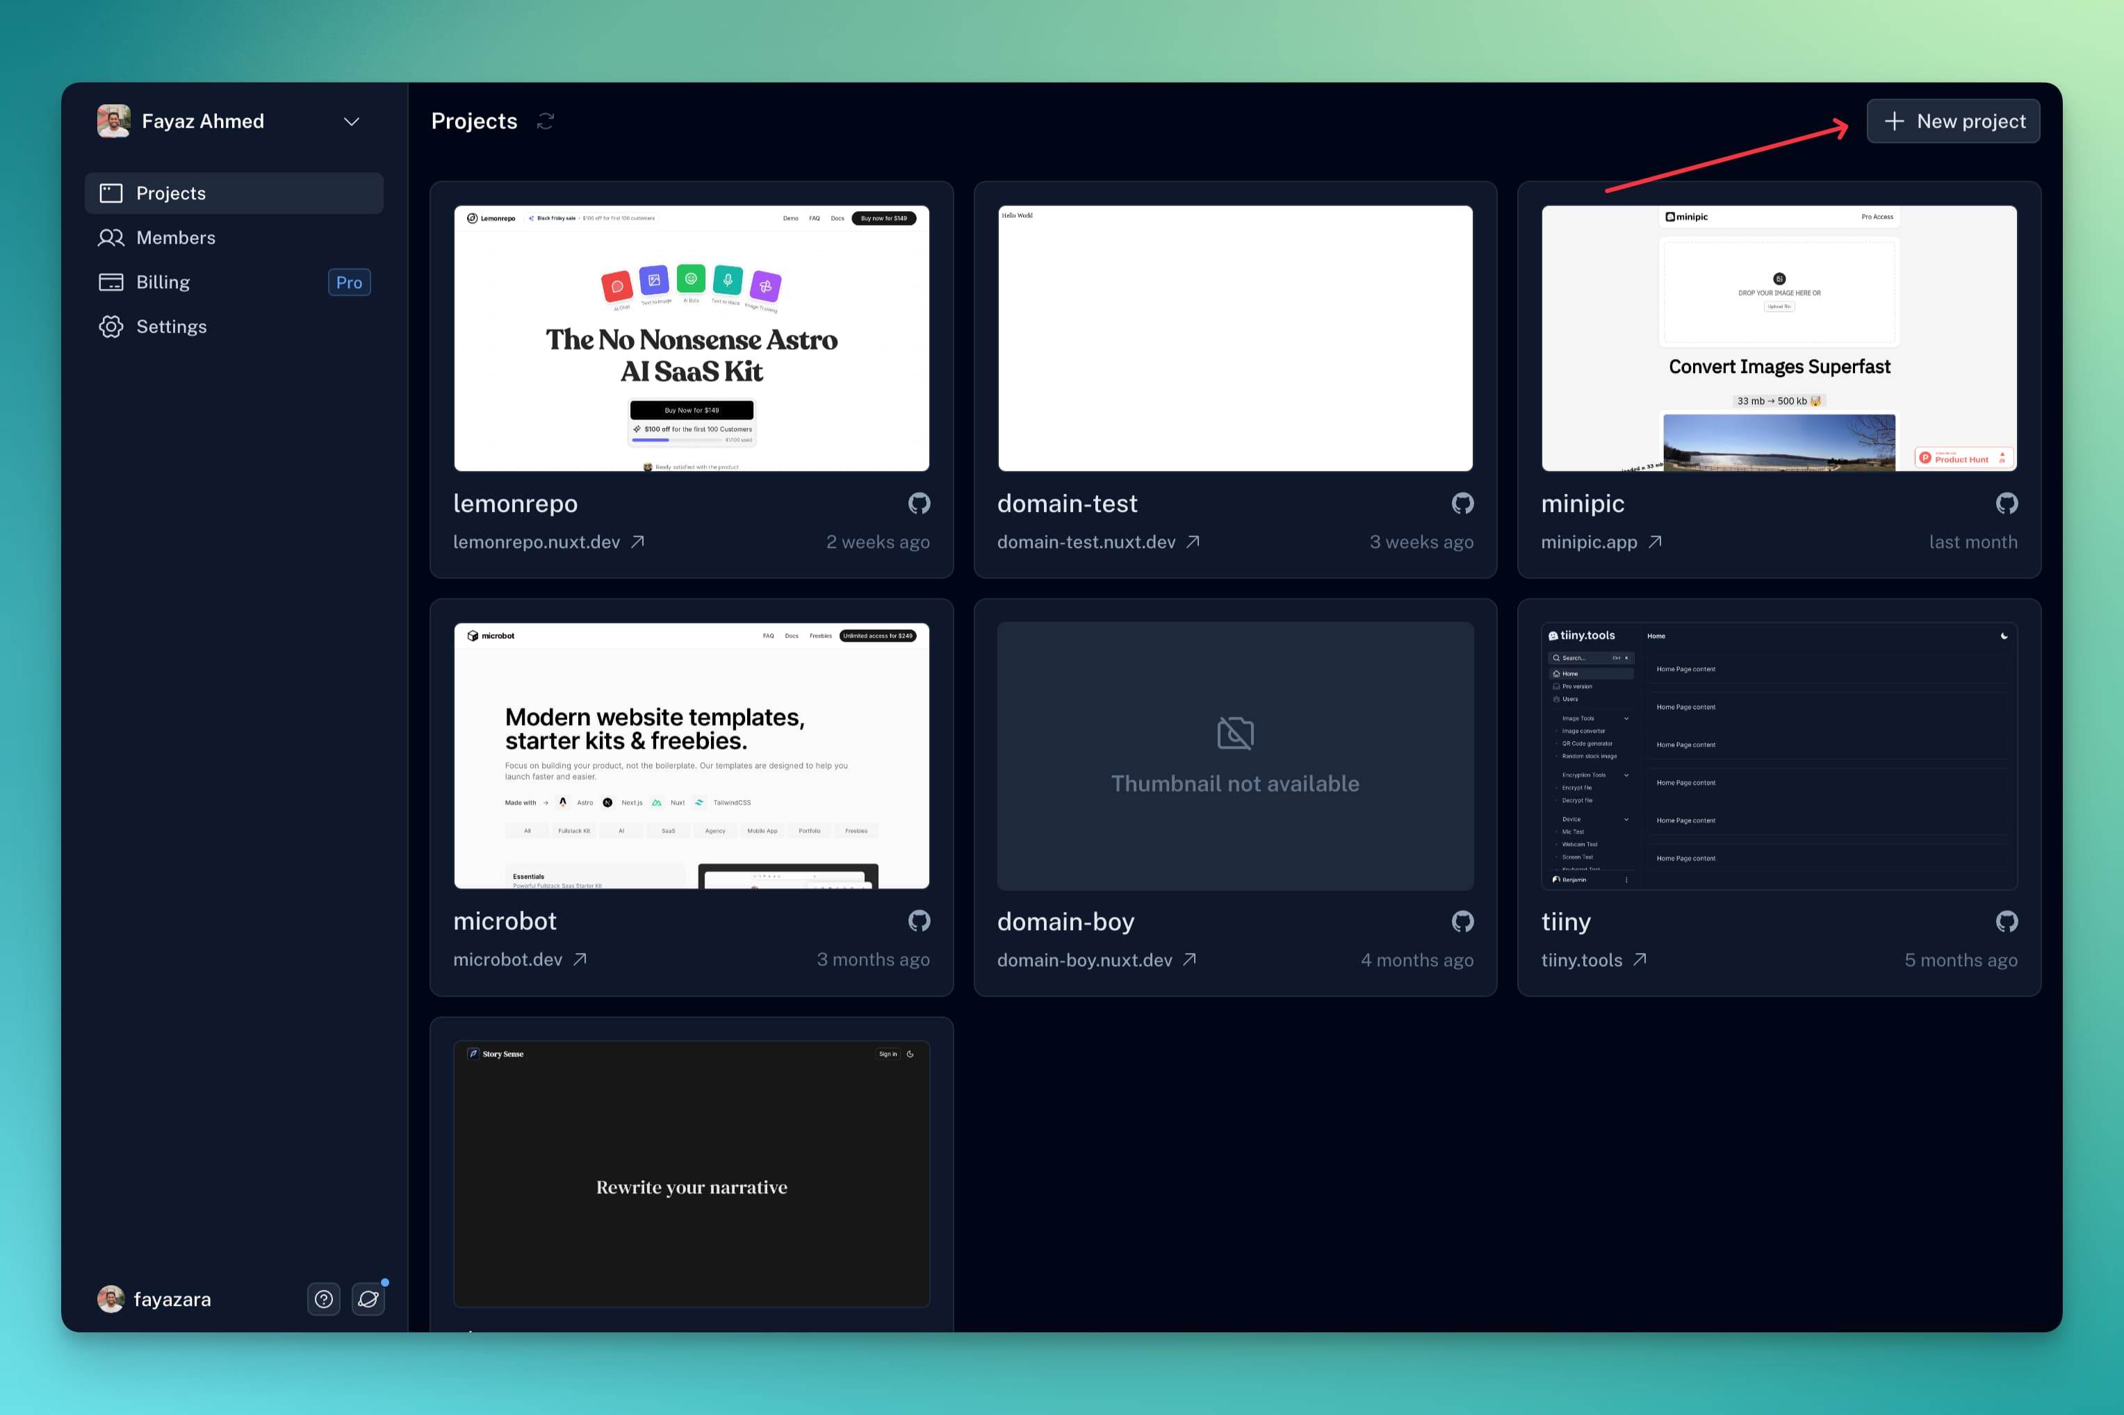The width and height of the screenshot is (2124, 1415).
Task: Open the microbot project thumbnail
Action: click(x=692, y=755)
